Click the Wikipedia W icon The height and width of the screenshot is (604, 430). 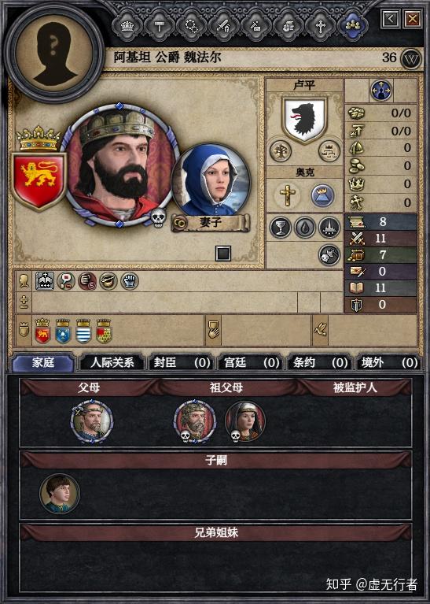[x=411, y=59]
